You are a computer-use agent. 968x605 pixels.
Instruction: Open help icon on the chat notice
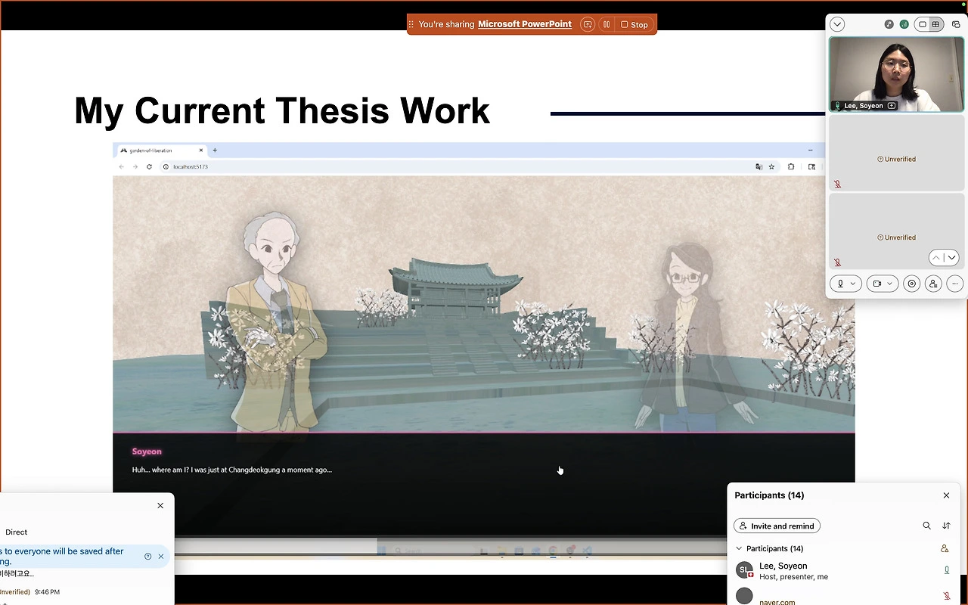pyautogui.click(x=148, y=557)
